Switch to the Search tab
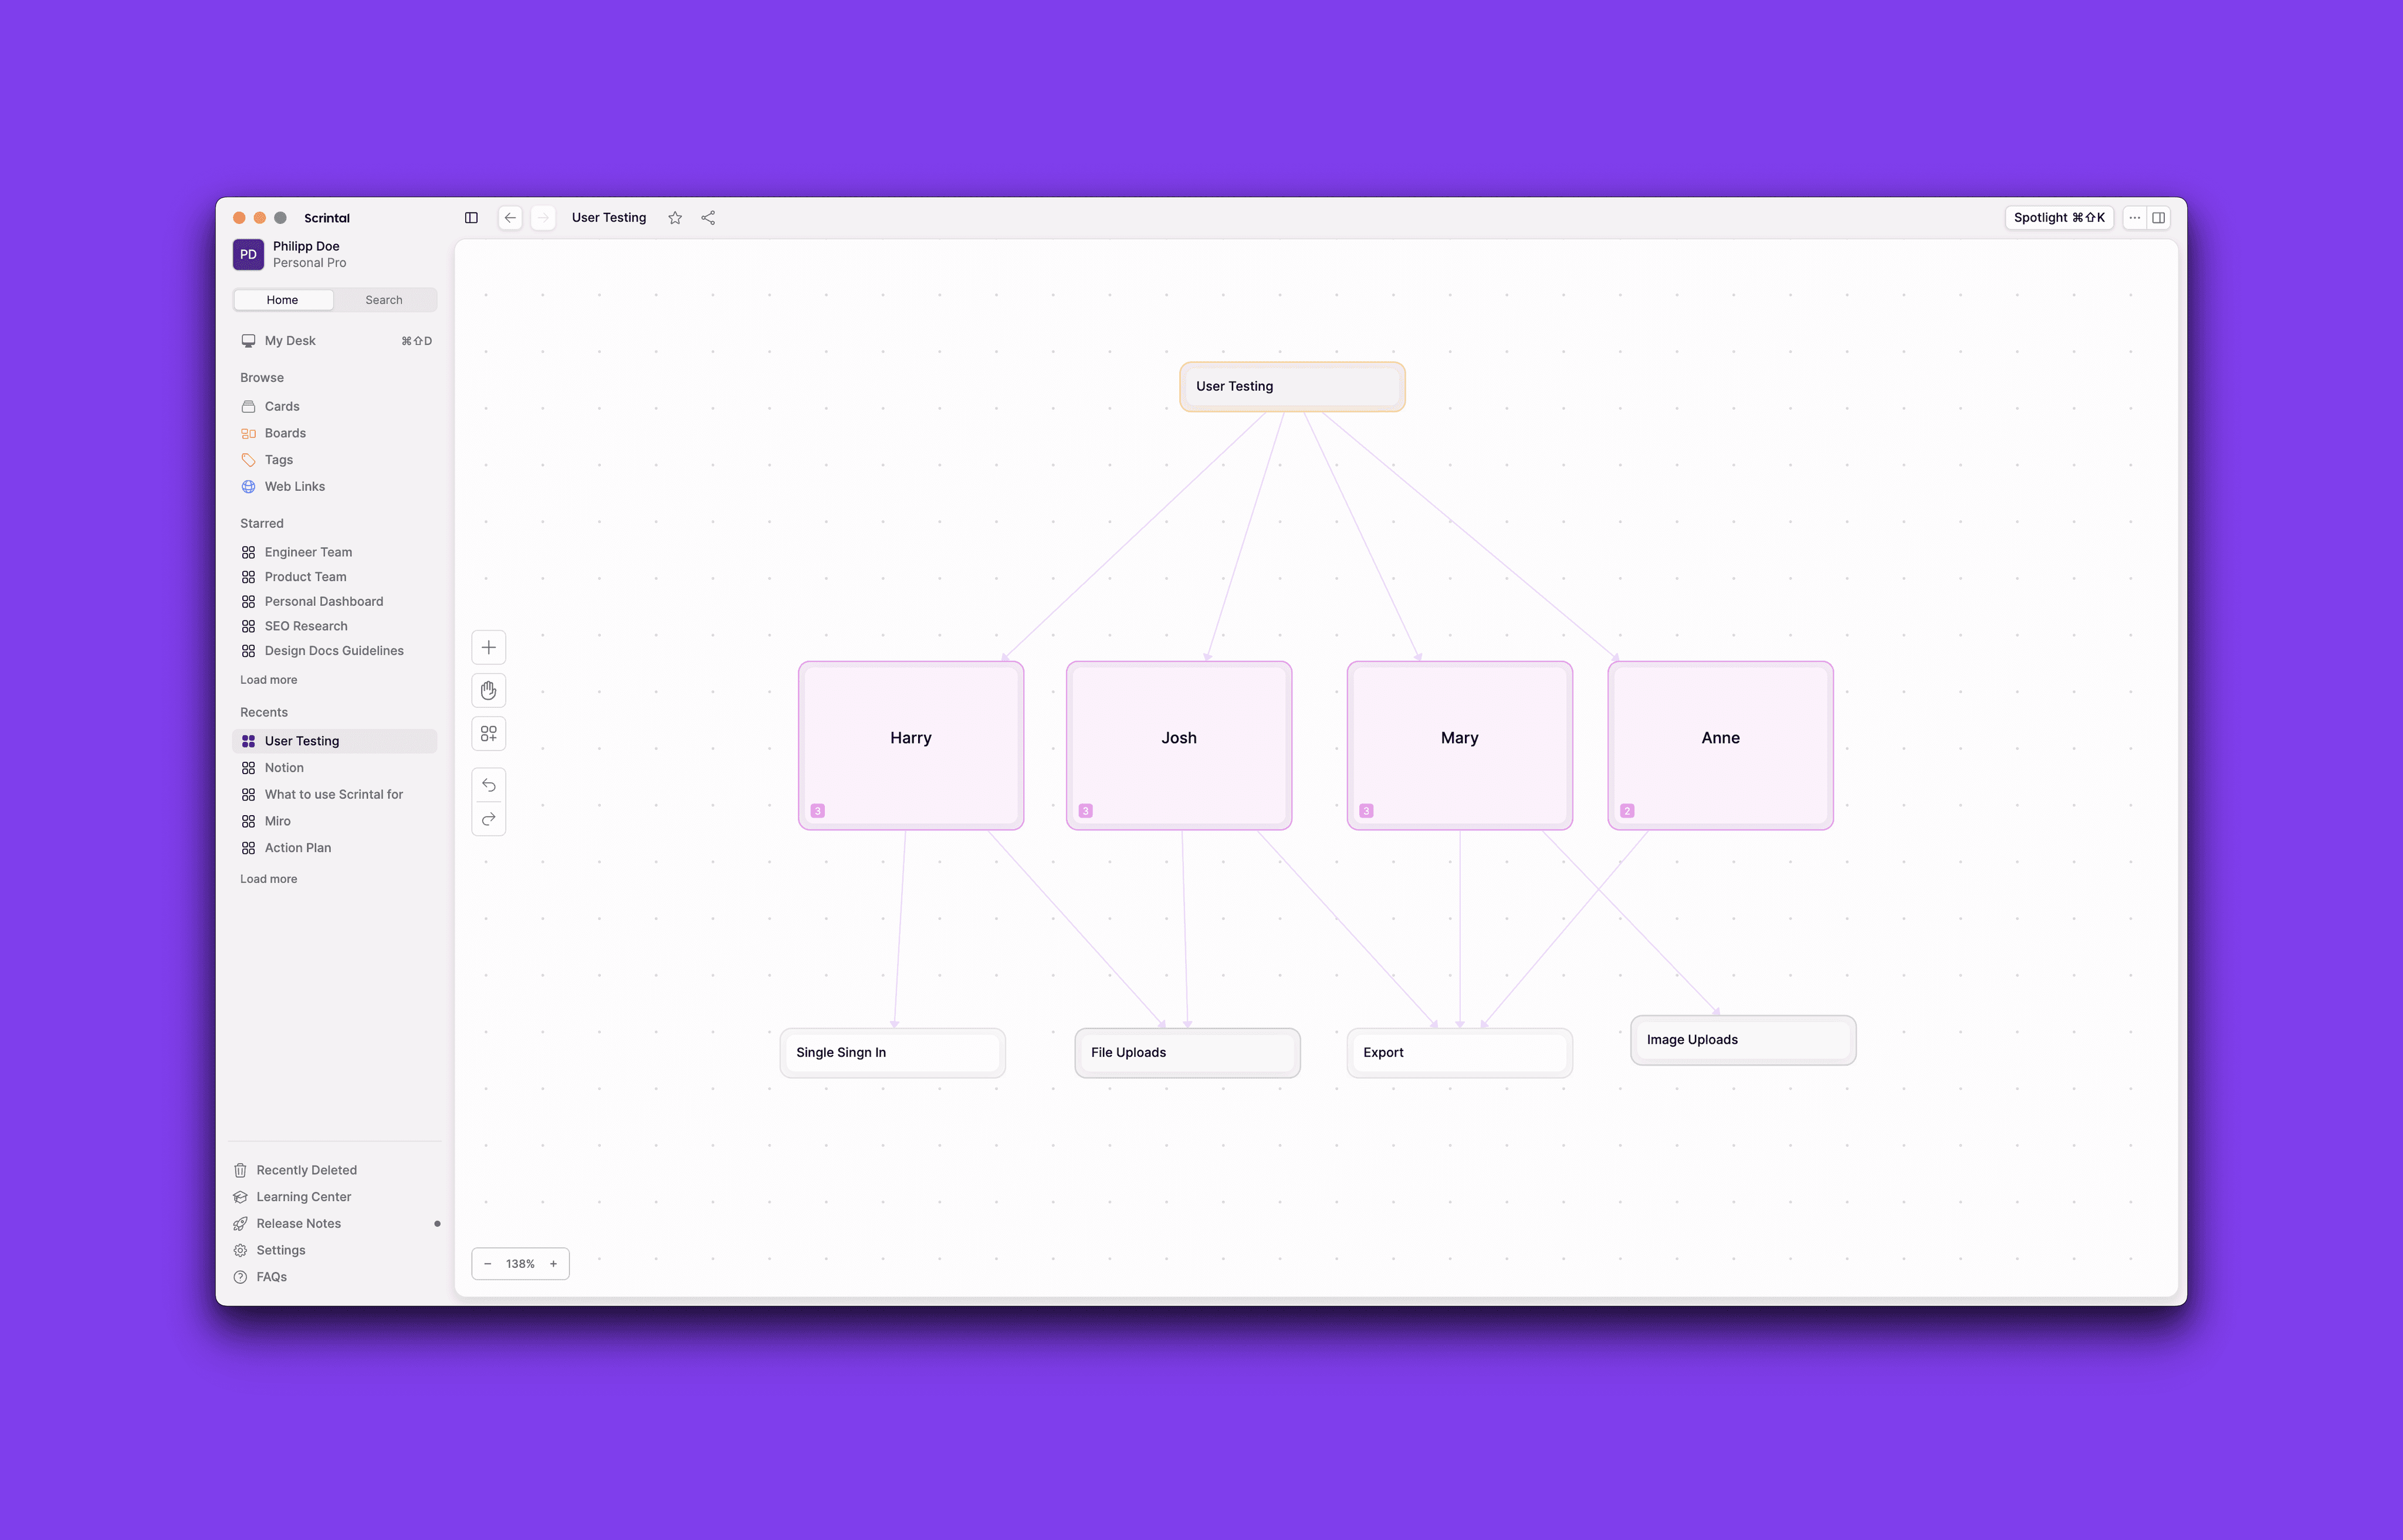 click(x=383, y=300)
